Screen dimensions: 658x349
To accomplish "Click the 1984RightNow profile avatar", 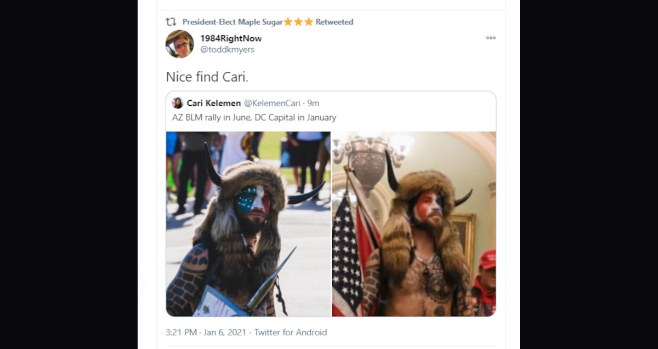I will 180,44.
